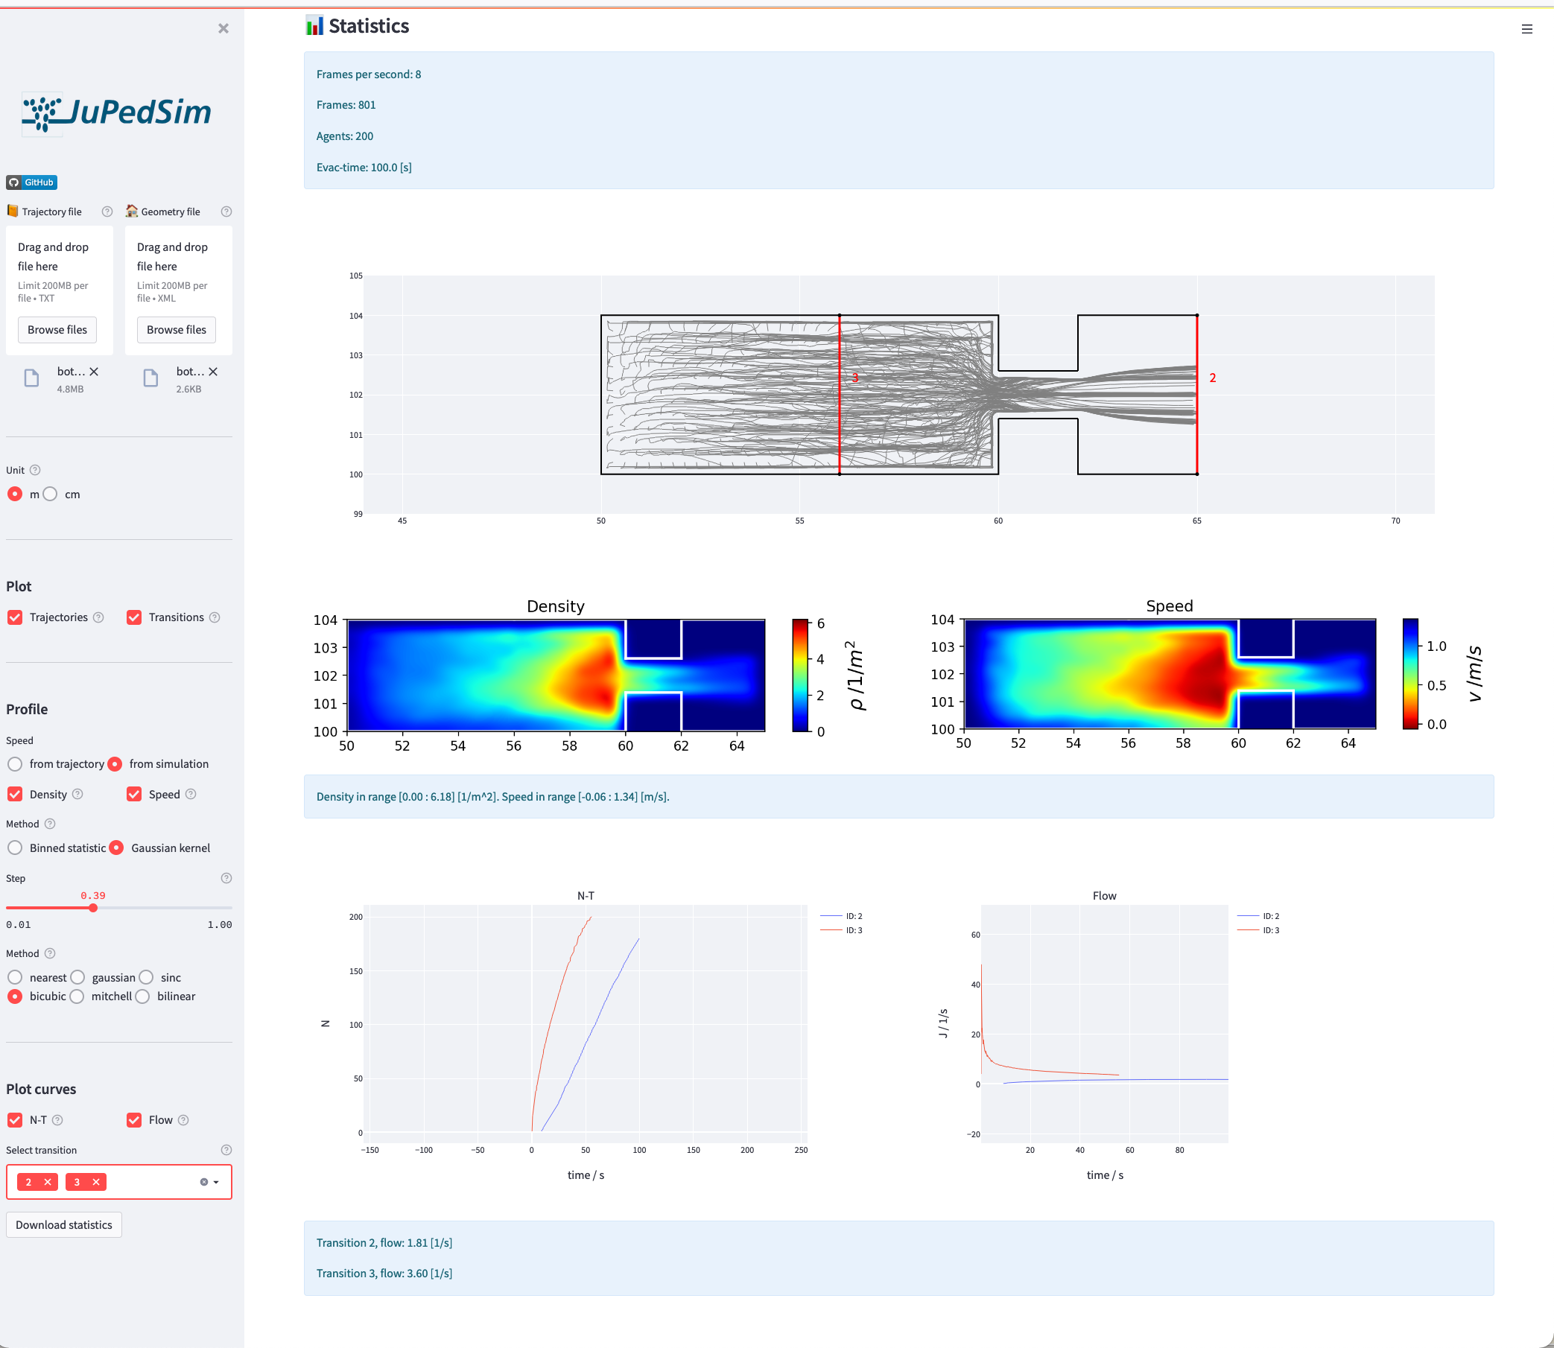
Task: Click help icon next to Step slider
Action: tap(226, 879)
